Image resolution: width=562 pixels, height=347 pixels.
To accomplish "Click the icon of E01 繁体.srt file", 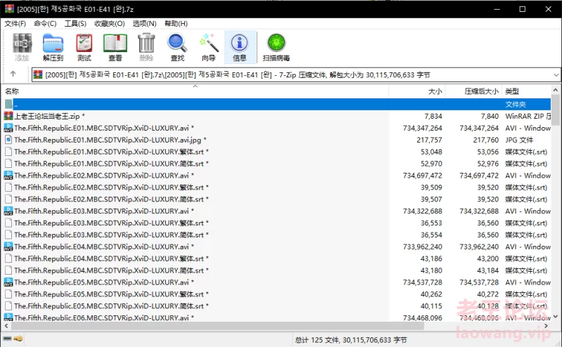I will [8, 152].
